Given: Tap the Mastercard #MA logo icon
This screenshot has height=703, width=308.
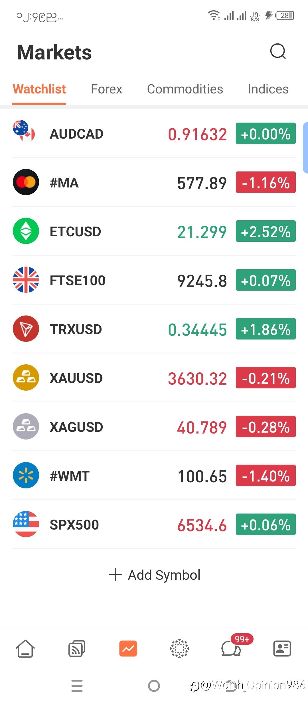Looking at the screenshot, I should 26,182.
